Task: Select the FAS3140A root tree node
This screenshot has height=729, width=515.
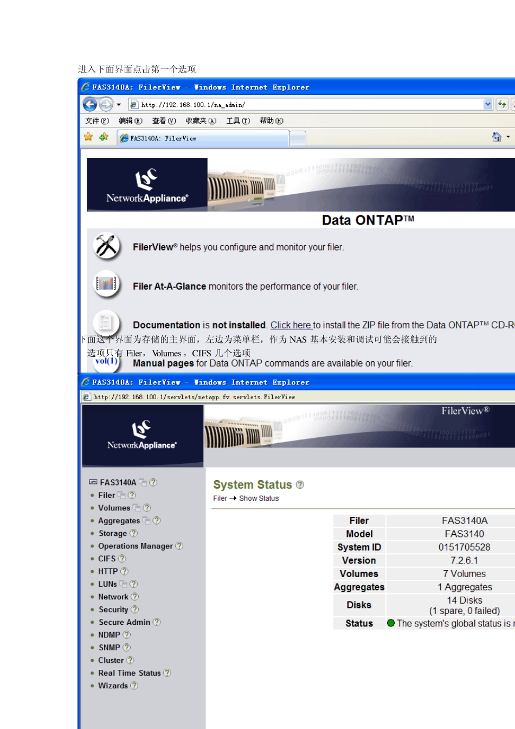Action: pos(118,482)
